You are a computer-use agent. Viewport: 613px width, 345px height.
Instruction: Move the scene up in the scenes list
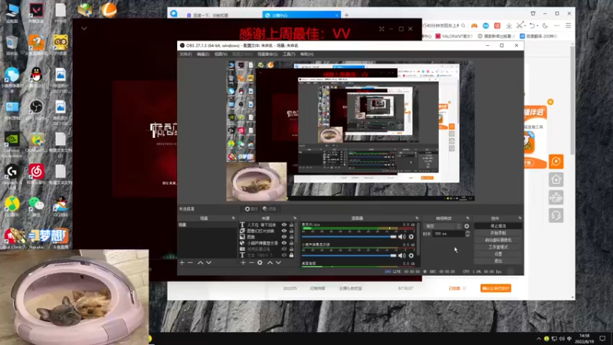click(x=200, y=263)
